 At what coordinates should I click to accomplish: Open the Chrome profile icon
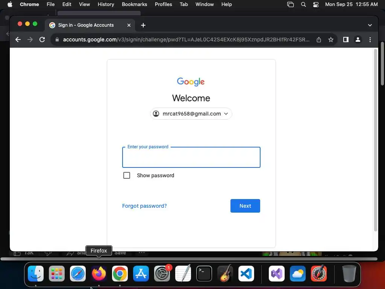[x=358, y=40]
